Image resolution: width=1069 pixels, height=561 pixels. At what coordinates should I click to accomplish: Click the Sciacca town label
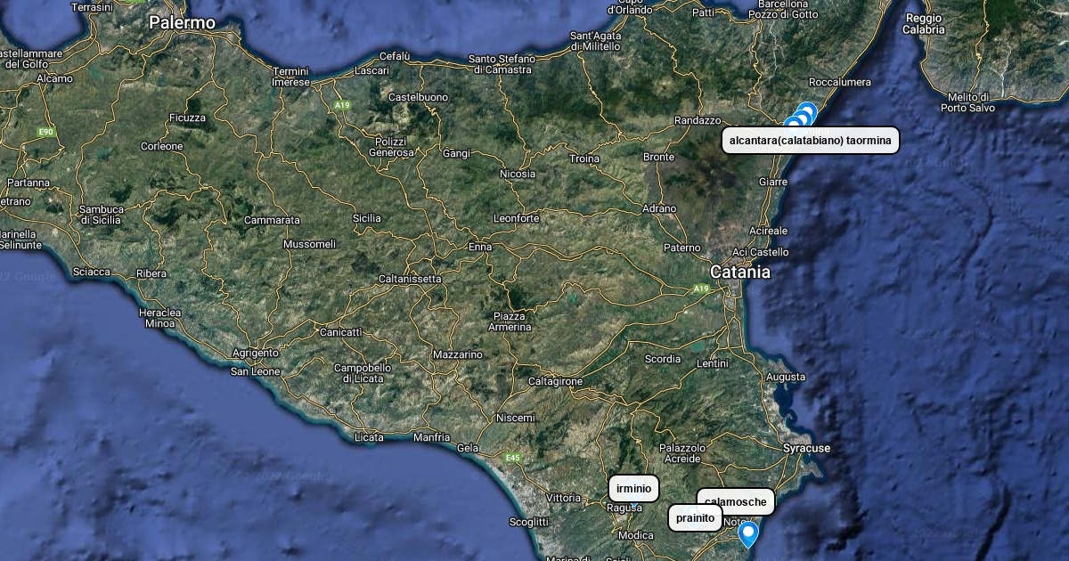pyautogui.click(x=92, y=272)
